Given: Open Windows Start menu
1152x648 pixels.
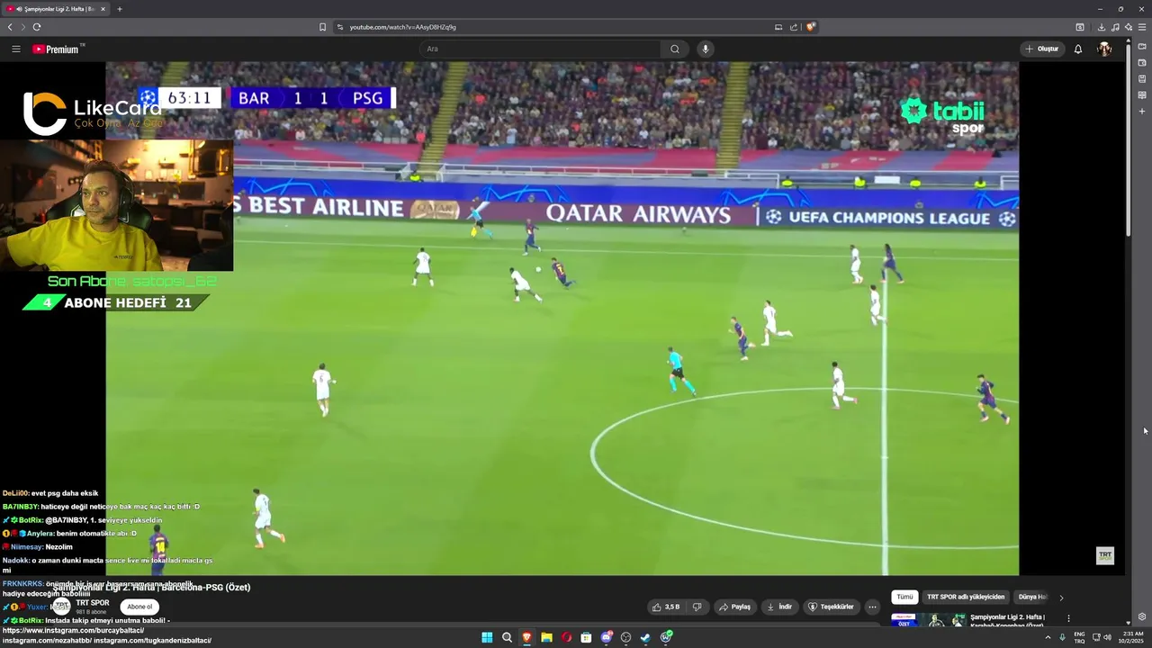Looking at the screenshot, I should [487, 637].
